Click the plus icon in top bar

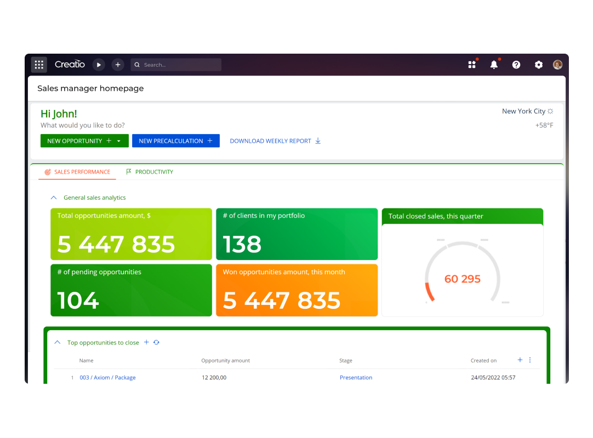[x=118, y=65]
